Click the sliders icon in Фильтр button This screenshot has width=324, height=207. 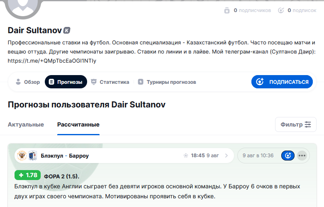(308, 124)
